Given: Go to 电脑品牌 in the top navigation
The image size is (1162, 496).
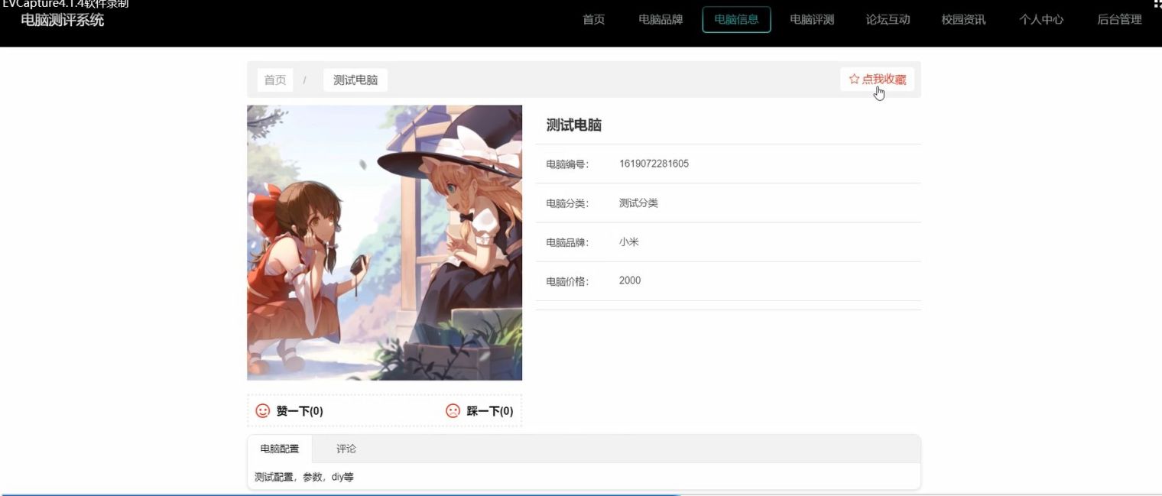Looking at the screenshot, I should pyautogui.click(x=661, y=20).
